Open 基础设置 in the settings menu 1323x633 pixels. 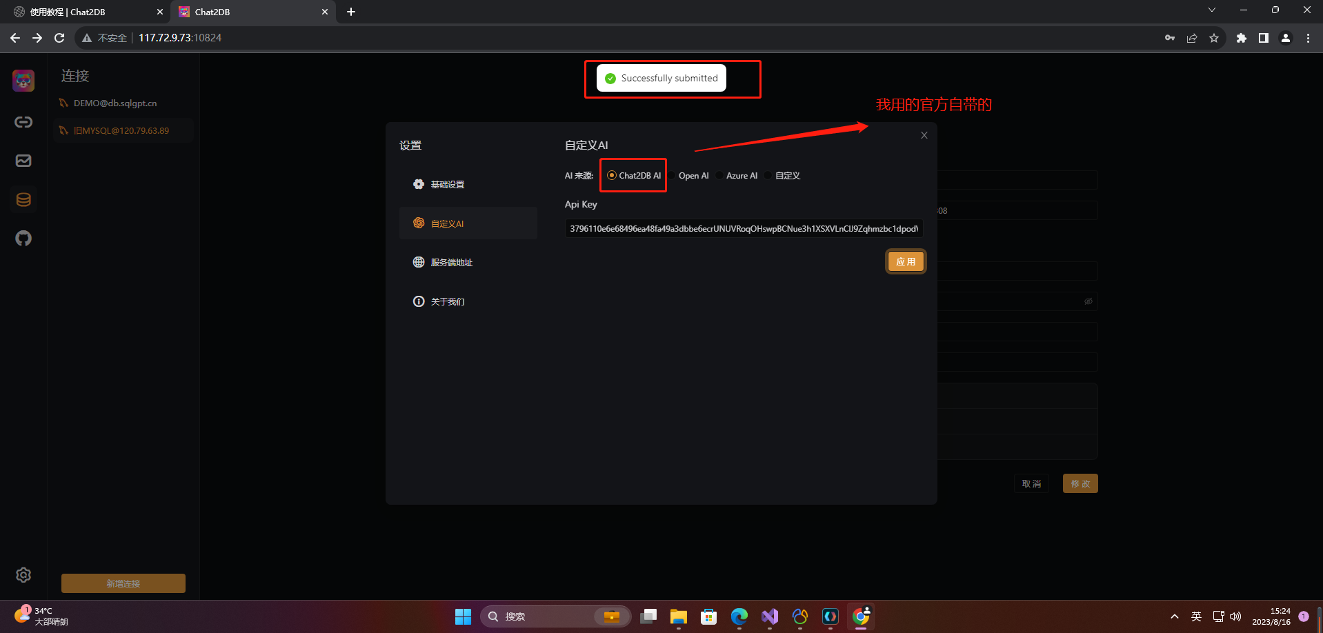[468, 184]
